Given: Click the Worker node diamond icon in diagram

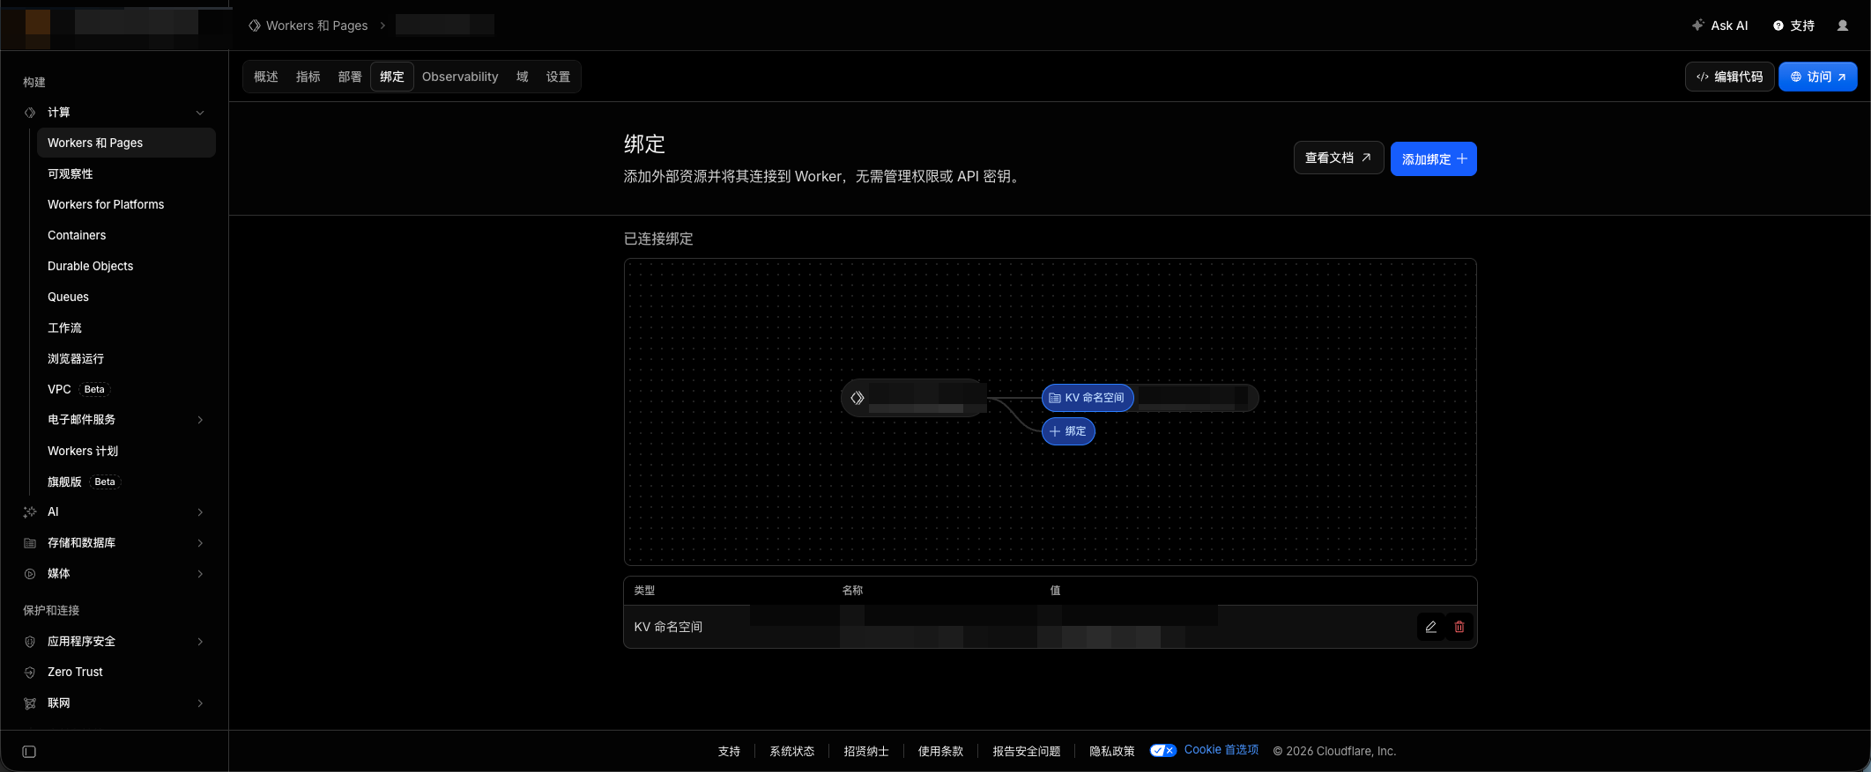Looking at the screenshot, I should (x=857, y=398).
